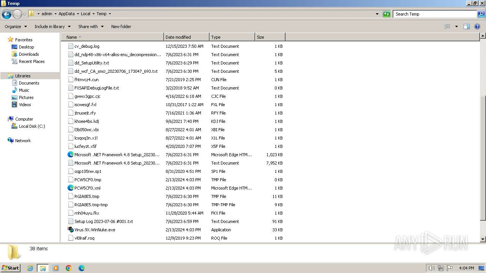
Task: Open Local Disk (C:) in navigation pane
Action: [32, 126]
